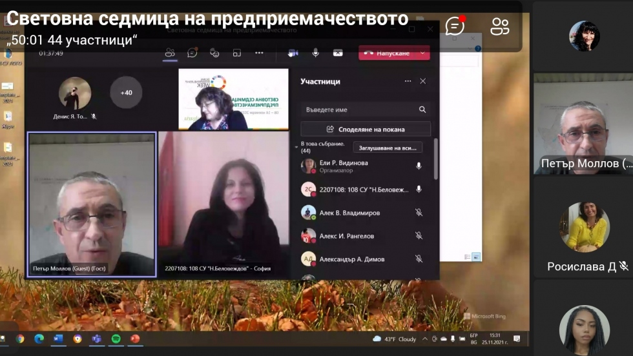
Task: Toggle the microphone in the meeting toolbar
Action: (316, 53)
